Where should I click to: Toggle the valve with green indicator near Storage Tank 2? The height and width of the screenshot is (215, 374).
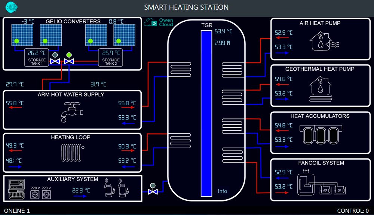tap(69, 60)
